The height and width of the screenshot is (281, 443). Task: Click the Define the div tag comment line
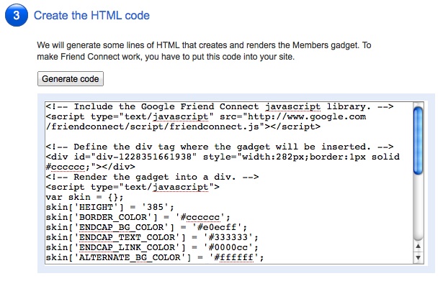220,147
